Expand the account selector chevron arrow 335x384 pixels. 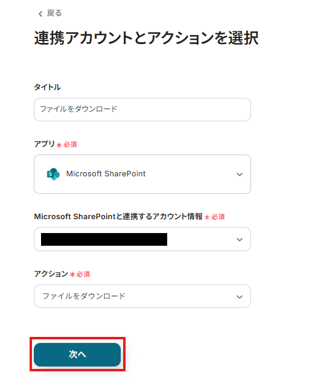click(x=240, y=240)
